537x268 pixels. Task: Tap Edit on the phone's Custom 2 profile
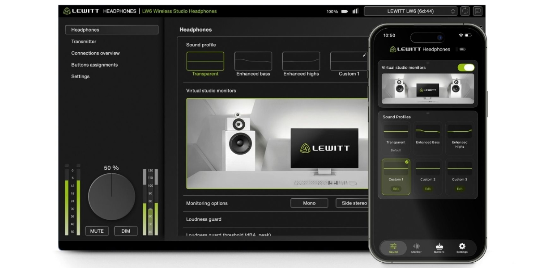(x=428, y=189)
